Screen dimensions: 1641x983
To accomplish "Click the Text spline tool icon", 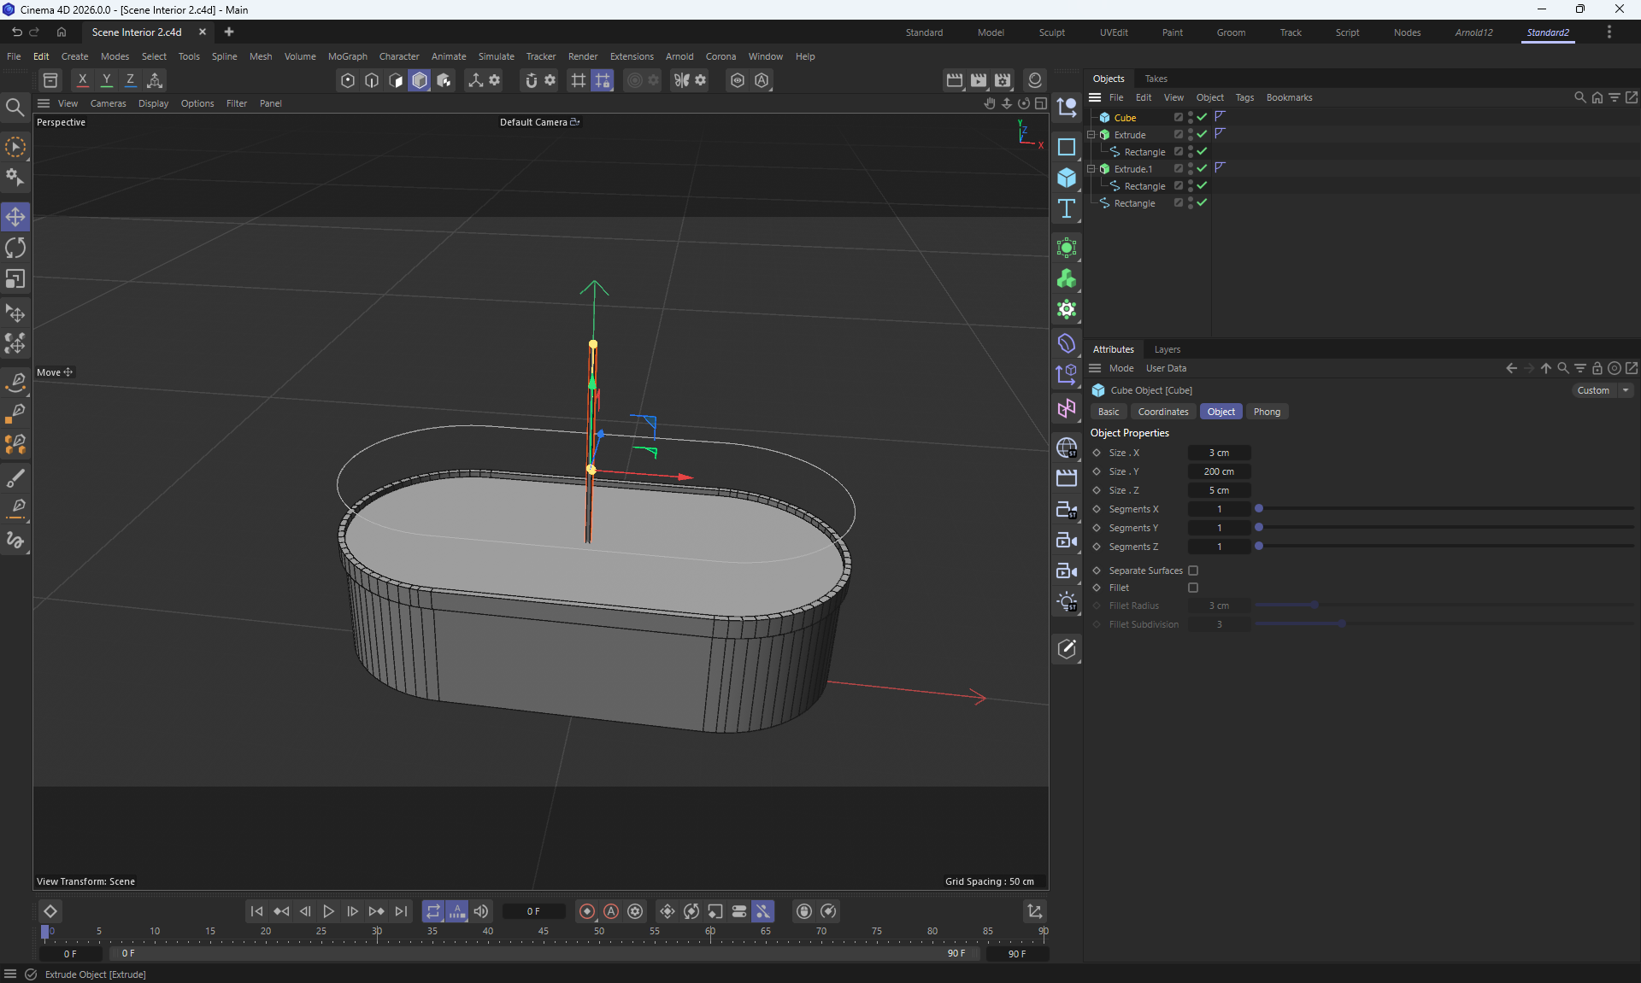I will (1067, 209).
